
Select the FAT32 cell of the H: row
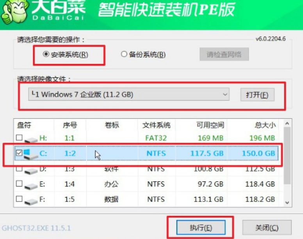pos(156,138)
